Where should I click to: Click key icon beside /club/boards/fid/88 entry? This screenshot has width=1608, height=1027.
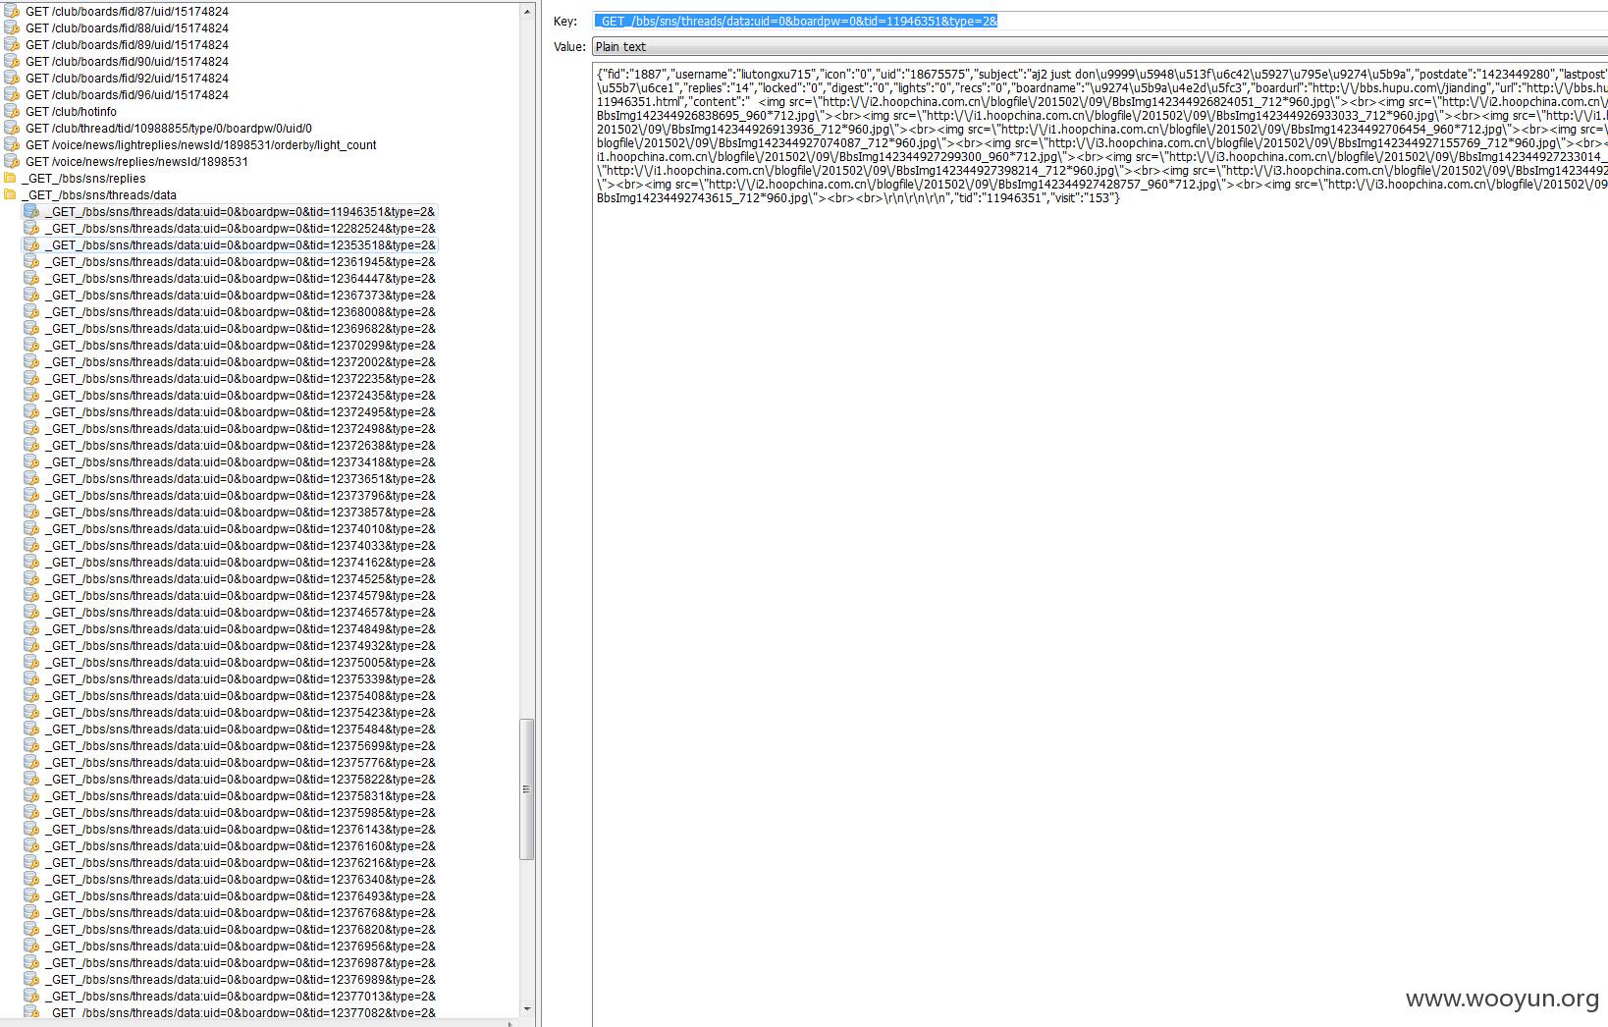[12, 27]
